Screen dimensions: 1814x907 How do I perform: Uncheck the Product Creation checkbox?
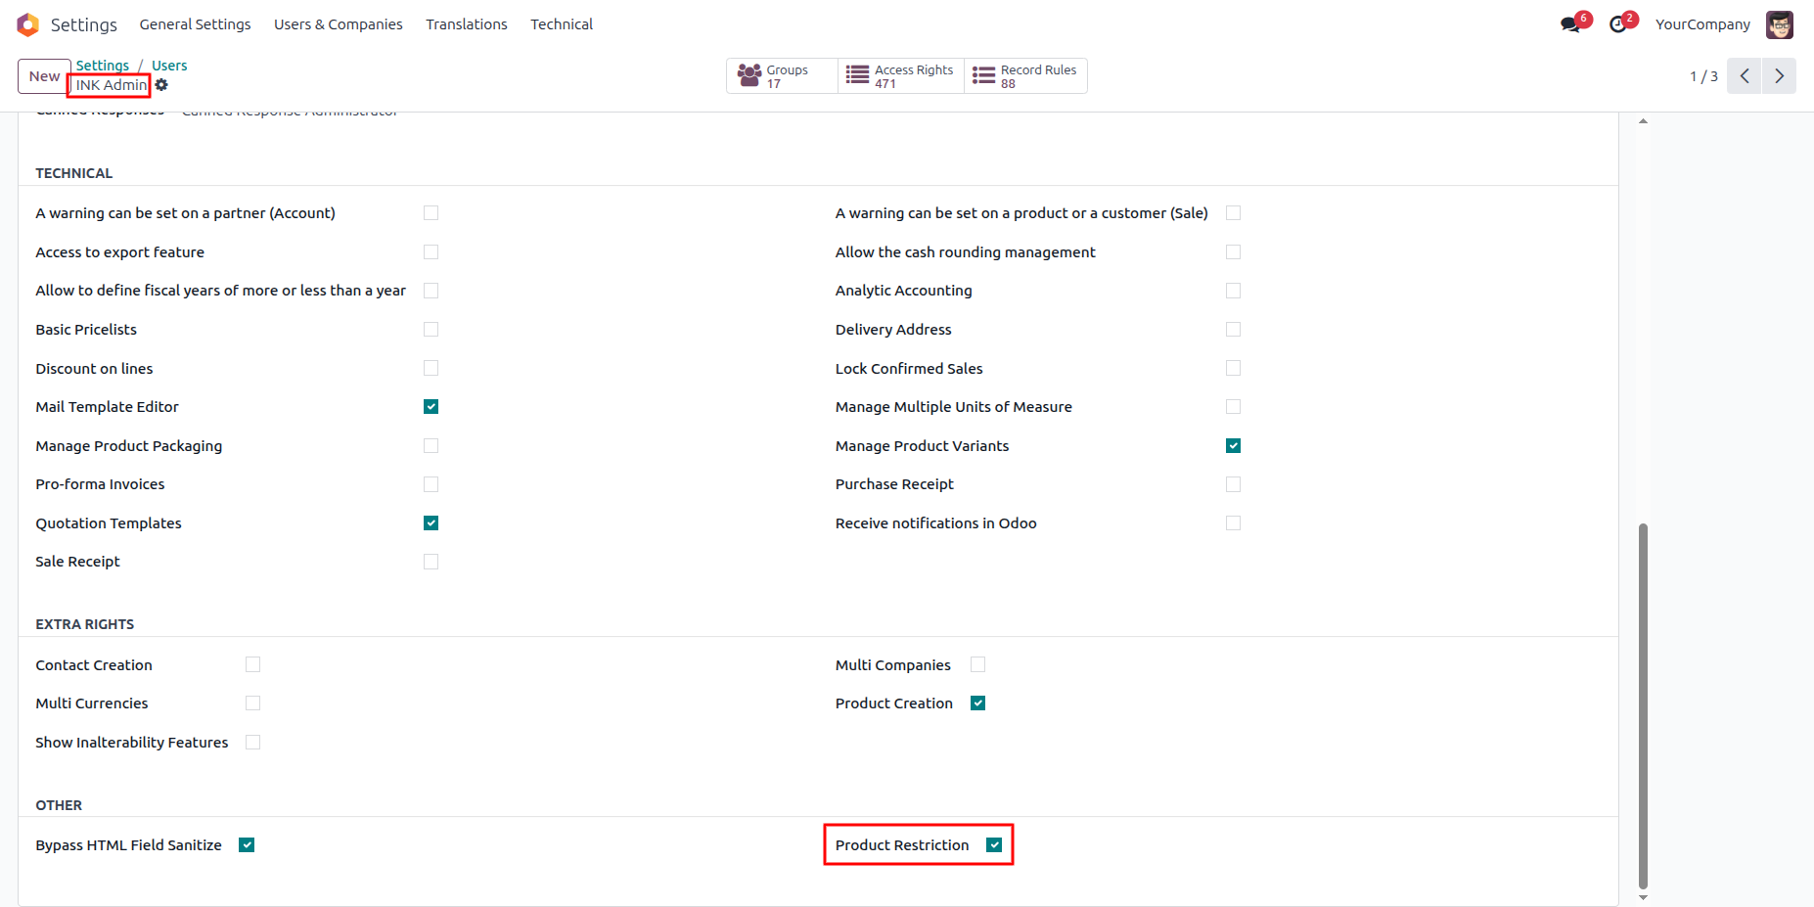977,703
